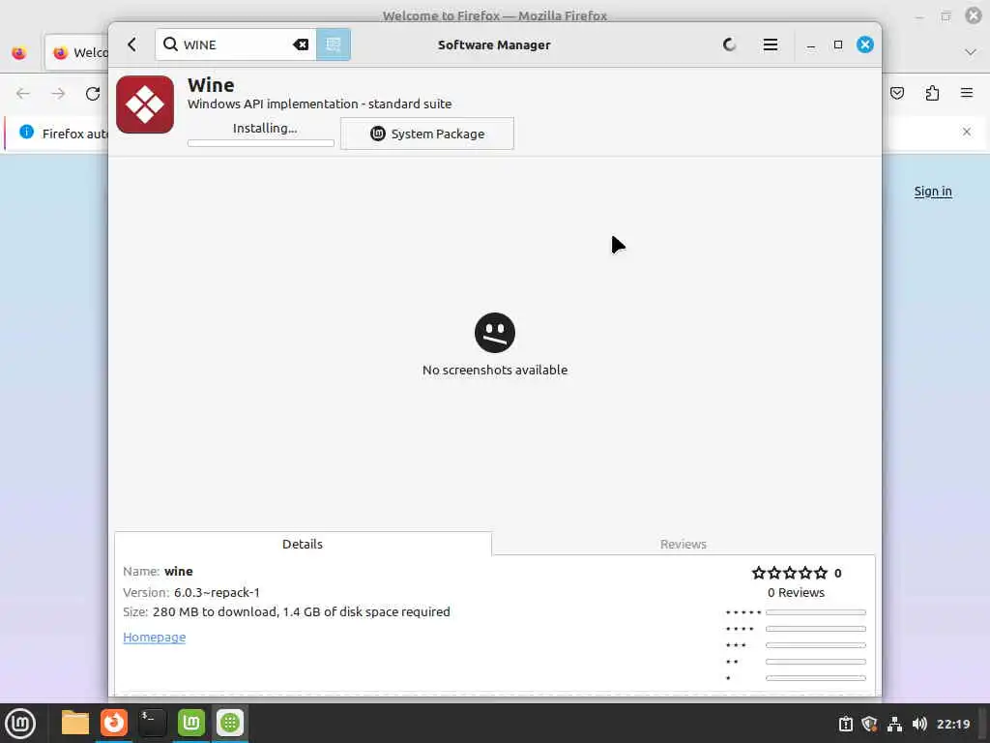Click the Installing progress button

[261, 133]
